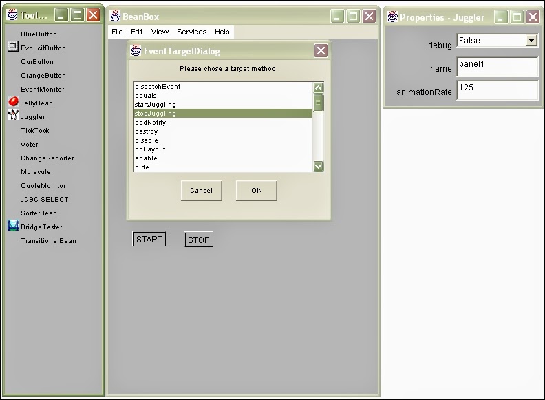Choose Molecule in the ToolBox
The image size is (545, 400).
pos(36,172)
